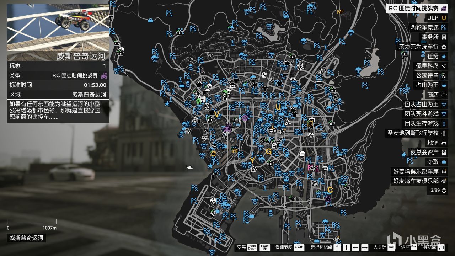Select the white yacht icon in the sea
Viewport: 455px width, 256px height.
point(190,167)
